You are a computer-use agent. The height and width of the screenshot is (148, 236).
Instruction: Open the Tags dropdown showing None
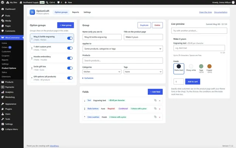[x=143, y=72]
